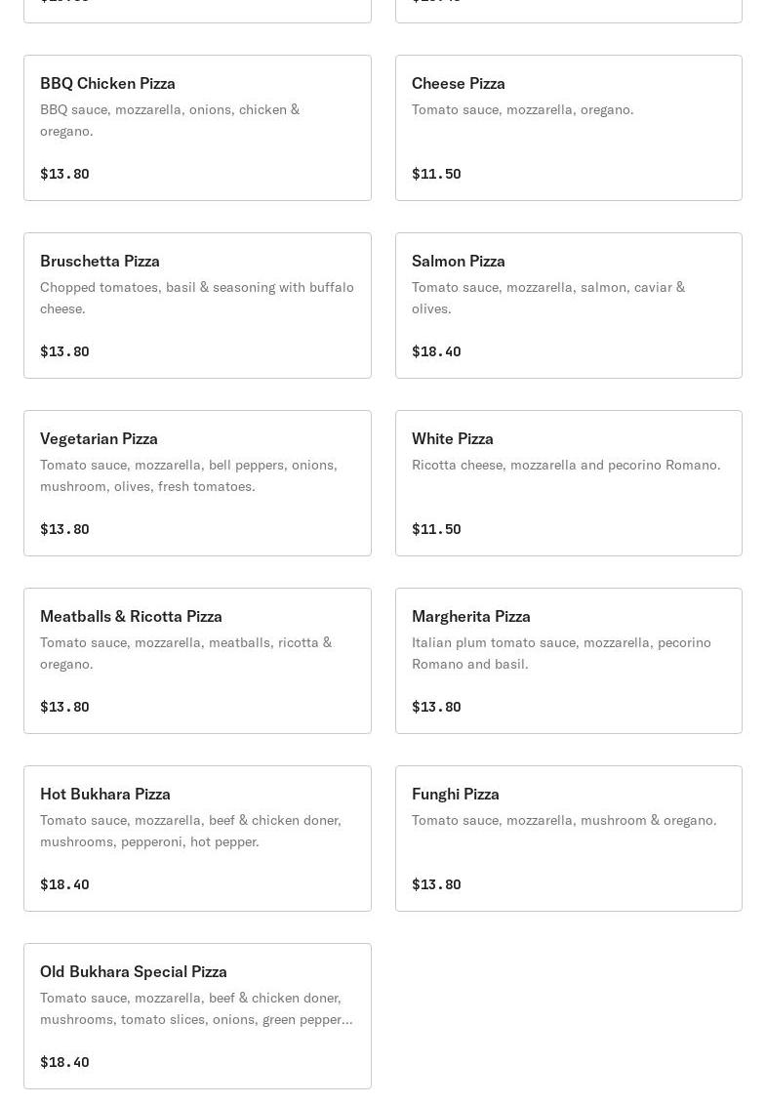Click the $11.50 price of Cheese Pizza
Screen dimensions: 766x1105
click(435, 174)
